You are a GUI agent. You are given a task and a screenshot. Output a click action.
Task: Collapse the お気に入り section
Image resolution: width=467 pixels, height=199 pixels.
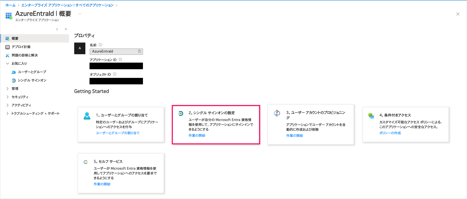click(8, 63)
